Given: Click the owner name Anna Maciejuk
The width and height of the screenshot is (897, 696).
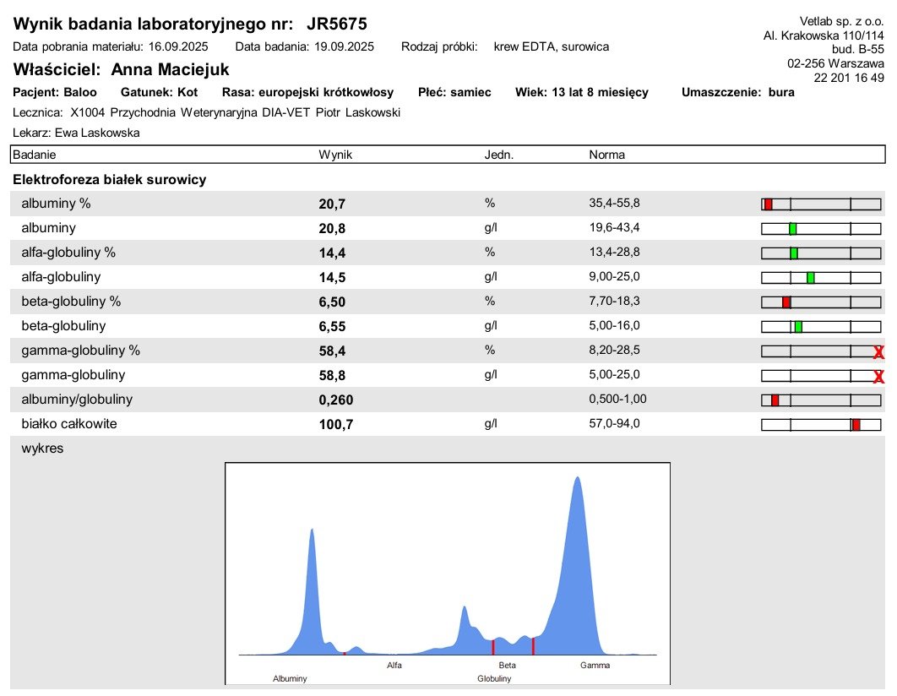Looking at the screenshot, I should 170,69.
